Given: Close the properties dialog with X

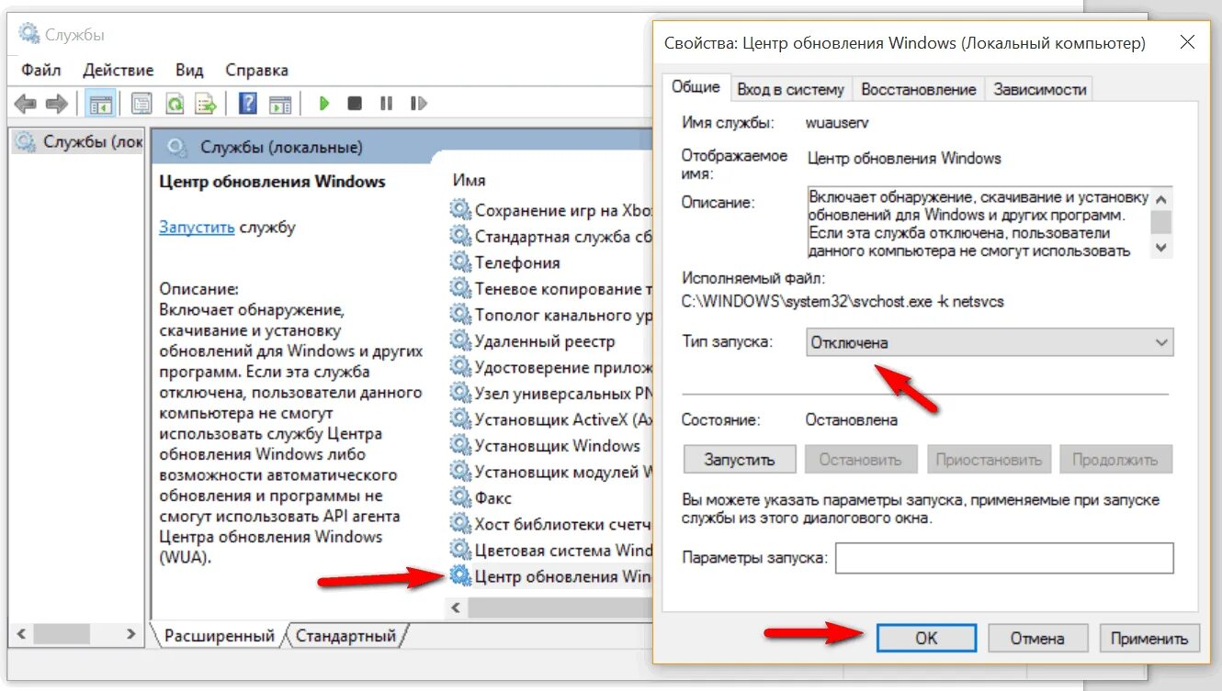Looking at the screenshot, I should click(1187, 42).
